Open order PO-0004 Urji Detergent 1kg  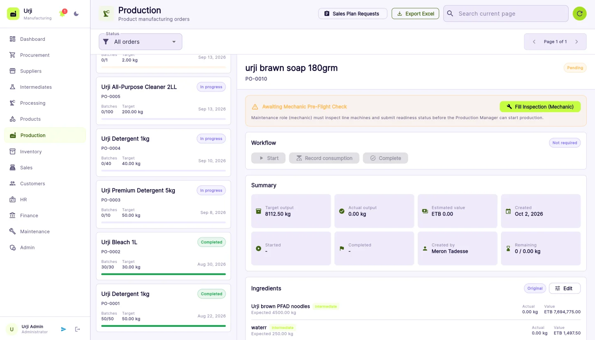point(164,152)
